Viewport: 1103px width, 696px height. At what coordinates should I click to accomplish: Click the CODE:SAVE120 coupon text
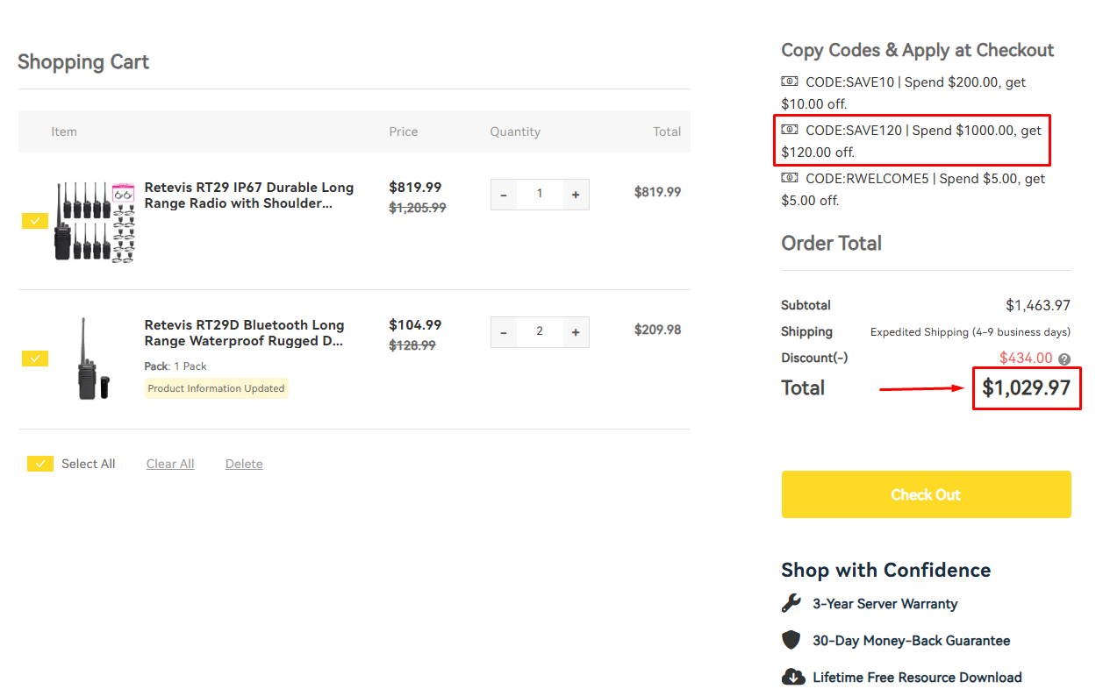(x=912, y=141)
